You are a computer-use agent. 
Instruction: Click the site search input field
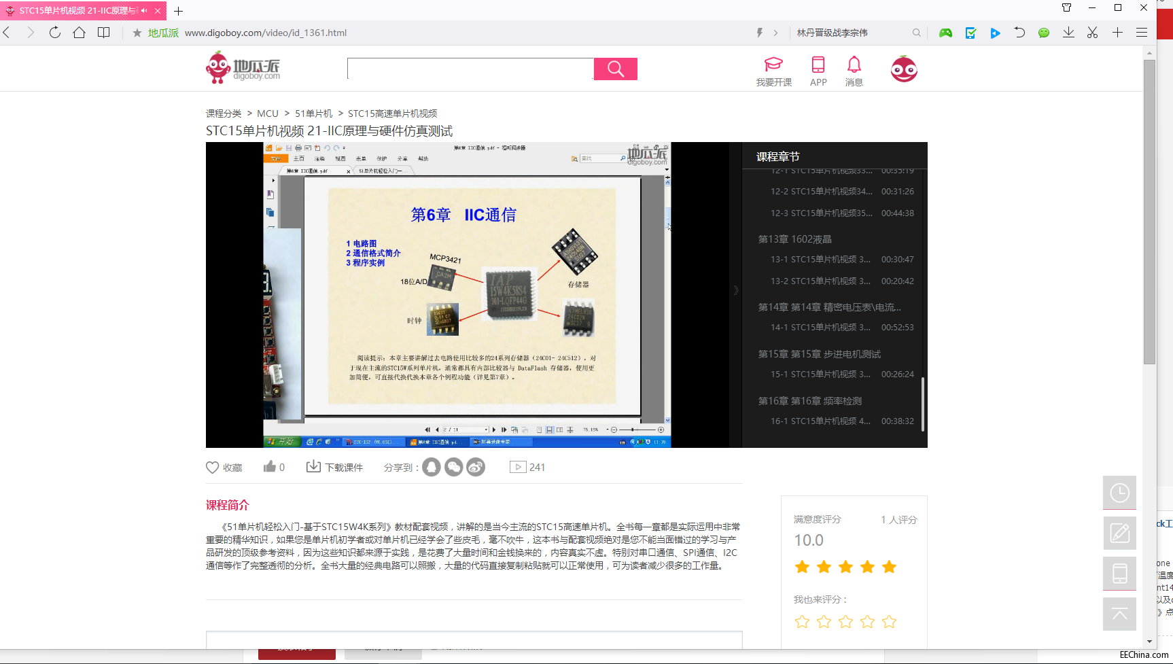pos(470,69)
